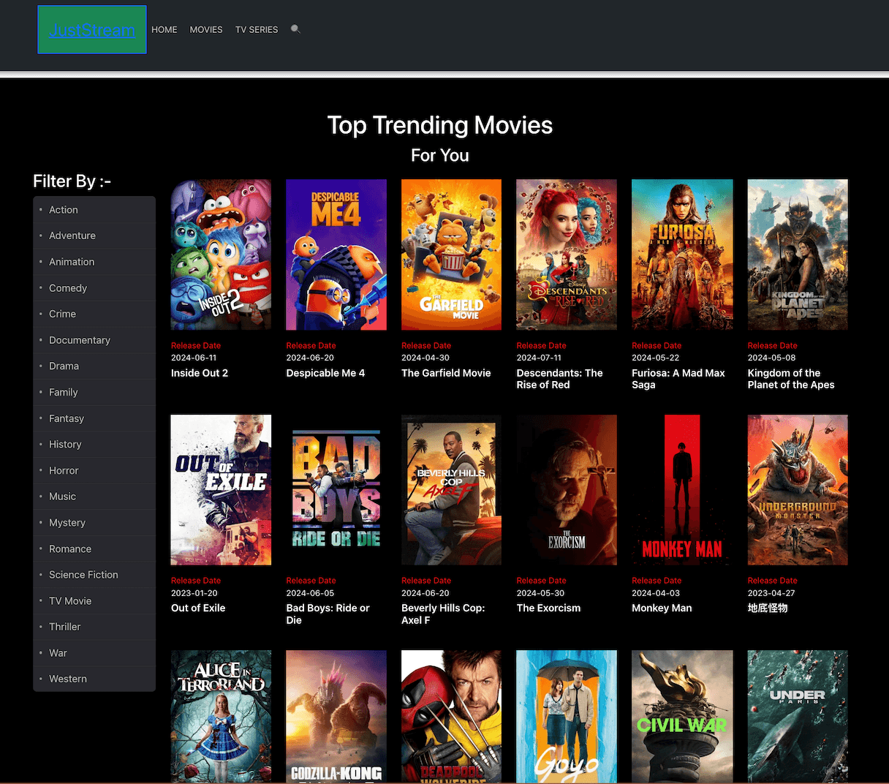Screen dimensions: 889x784
Task: Click the 'Monkey Man' title text
Action: point(662,608)
